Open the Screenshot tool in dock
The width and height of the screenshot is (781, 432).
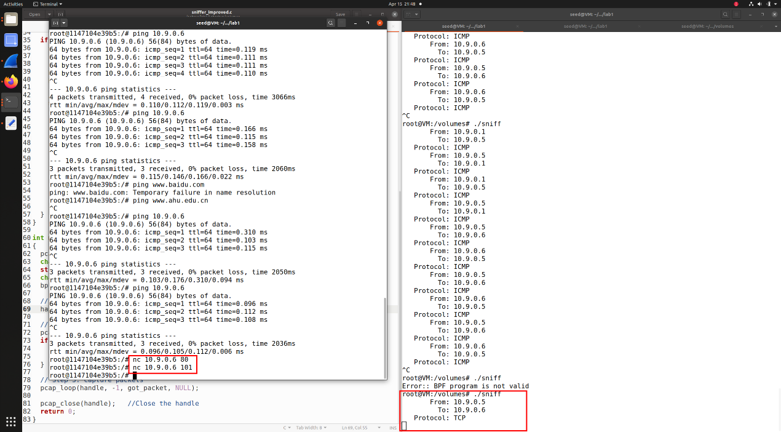tap(11, 41)
